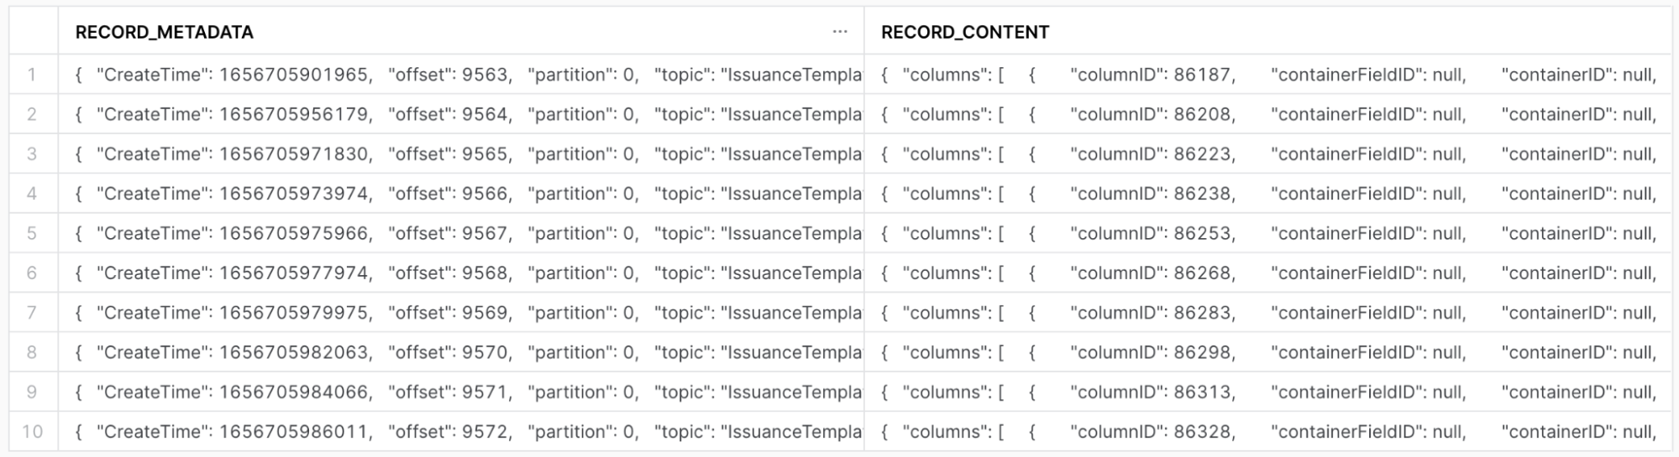Select the metadata cell with offset 9568
Screen dimensions: 1679x457
click(460, 273)
